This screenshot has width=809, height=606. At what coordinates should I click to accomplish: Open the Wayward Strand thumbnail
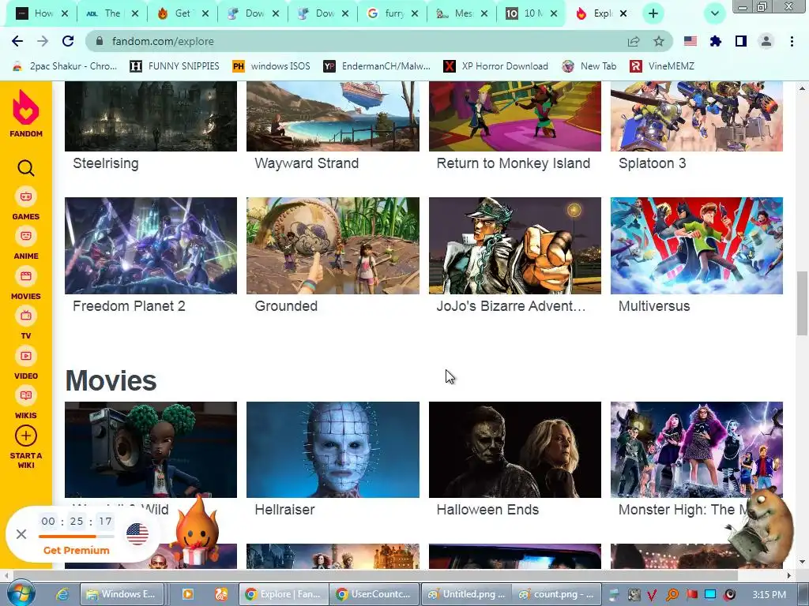tap(333, 116)
